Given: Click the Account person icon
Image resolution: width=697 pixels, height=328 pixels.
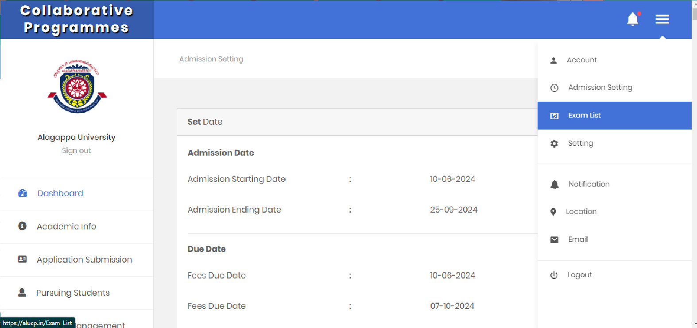Looking at the screenshot, I should (x=554, y=61).
